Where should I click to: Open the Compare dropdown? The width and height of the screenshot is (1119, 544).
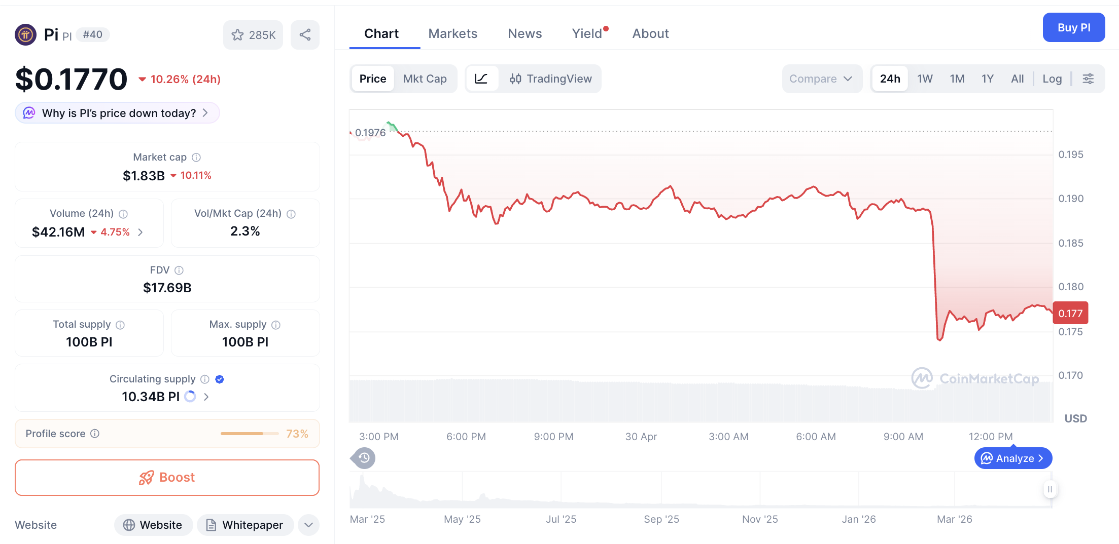tap(822, 79)
